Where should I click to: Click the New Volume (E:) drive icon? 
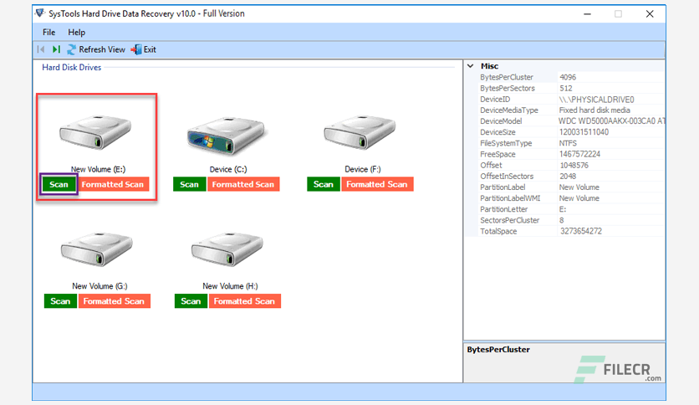coord(95,132)
